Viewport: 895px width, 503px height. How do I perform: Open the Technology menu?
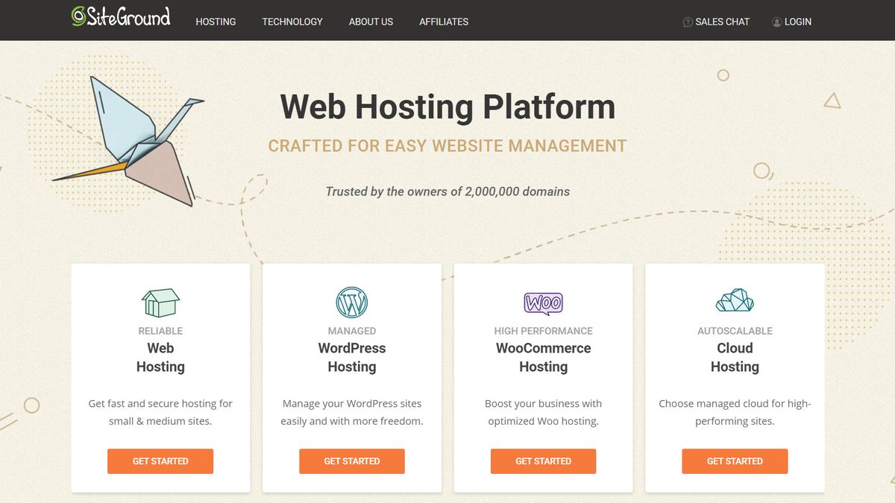click(x=292, y=22)
